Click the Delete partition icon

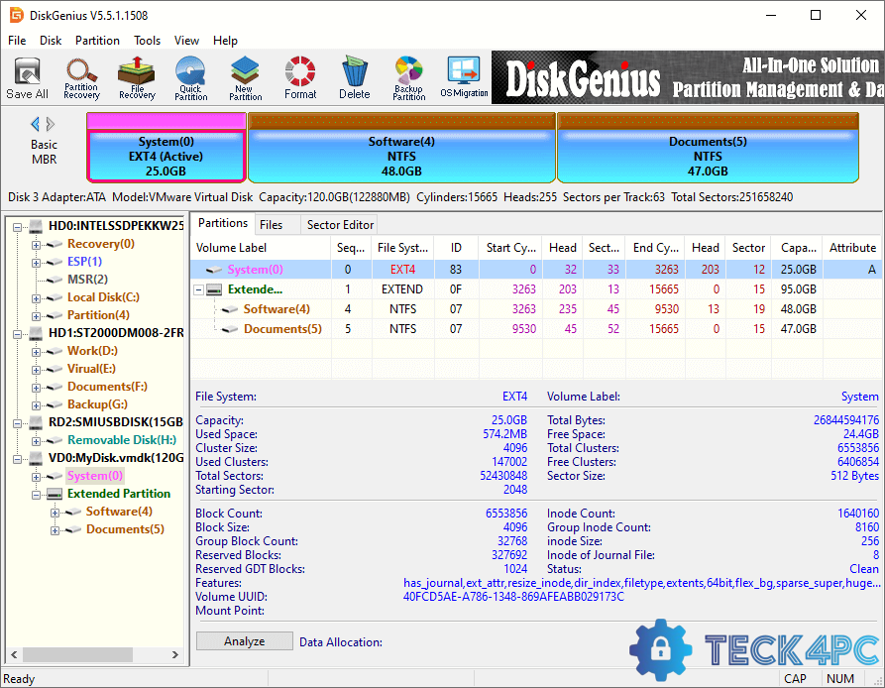[x=355, y=78]
